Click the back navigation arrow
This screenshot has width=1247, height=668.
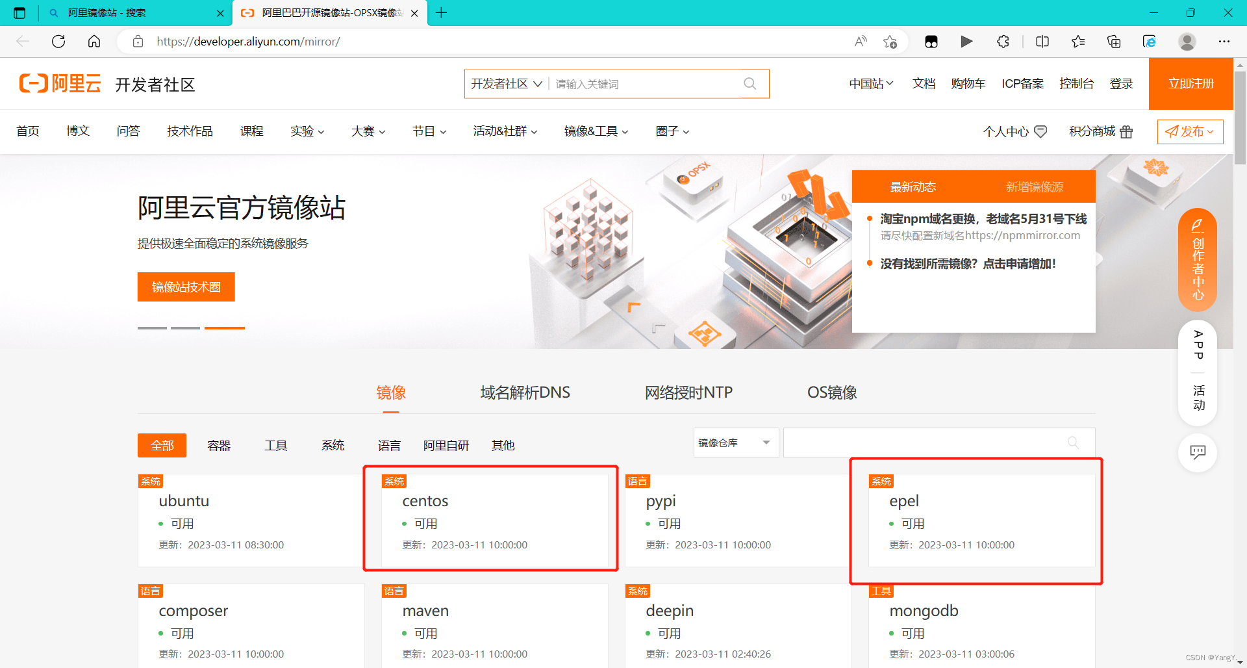[x=23, y=42]
